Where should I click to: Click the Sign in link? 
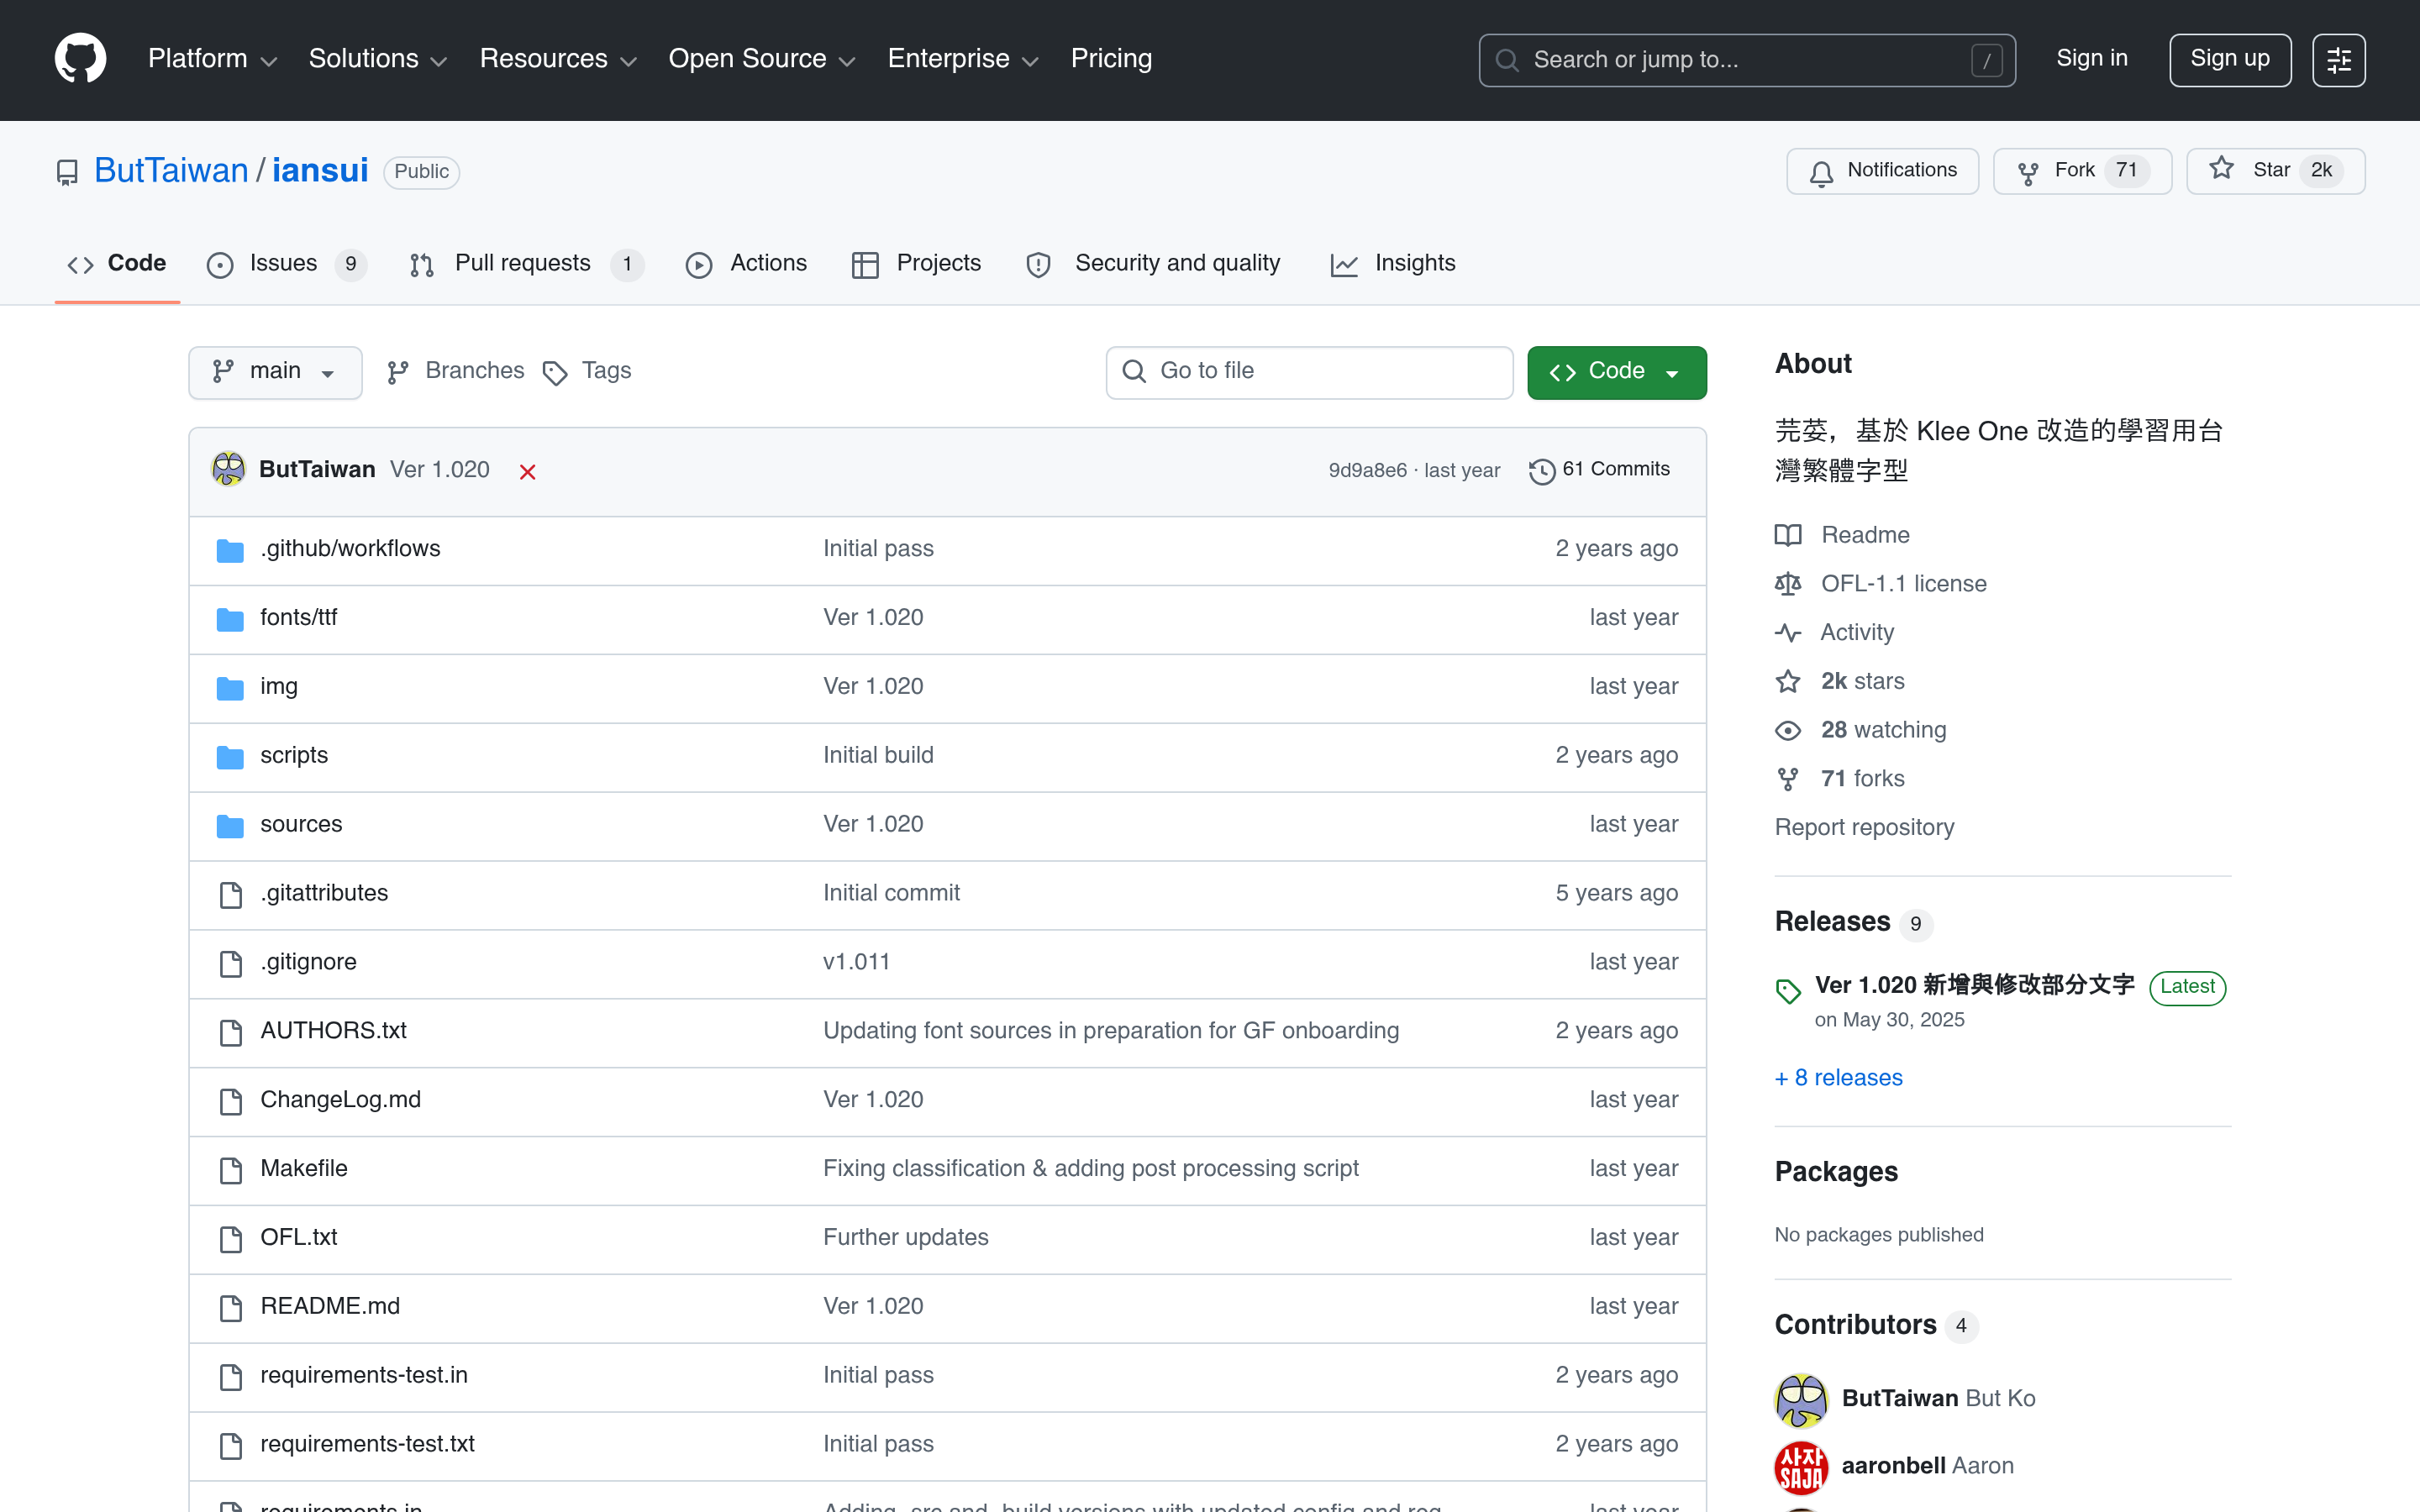(2091, 59)
